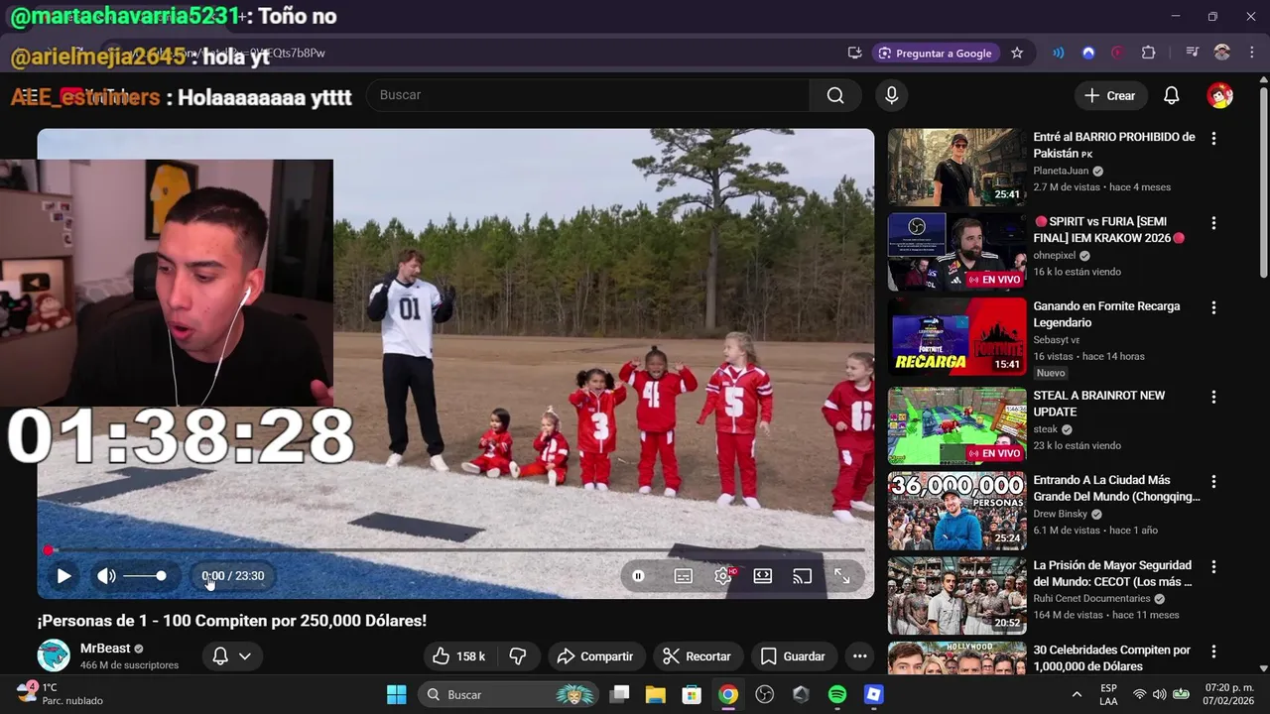Seek on the red video progress bar
1270x714 pixels.
click(455, 549)
